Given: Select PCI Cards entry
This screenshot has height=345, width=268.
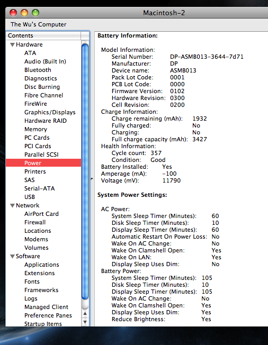Looking at the screenshot, I should point(38,146).
